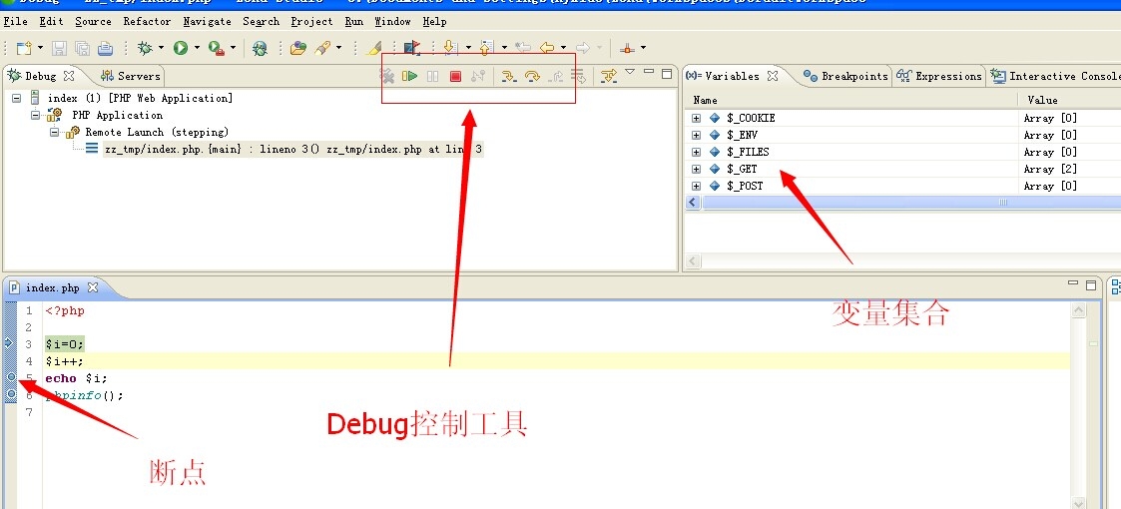Click the Forward navigation arrow icon

[x=583, y=48]
